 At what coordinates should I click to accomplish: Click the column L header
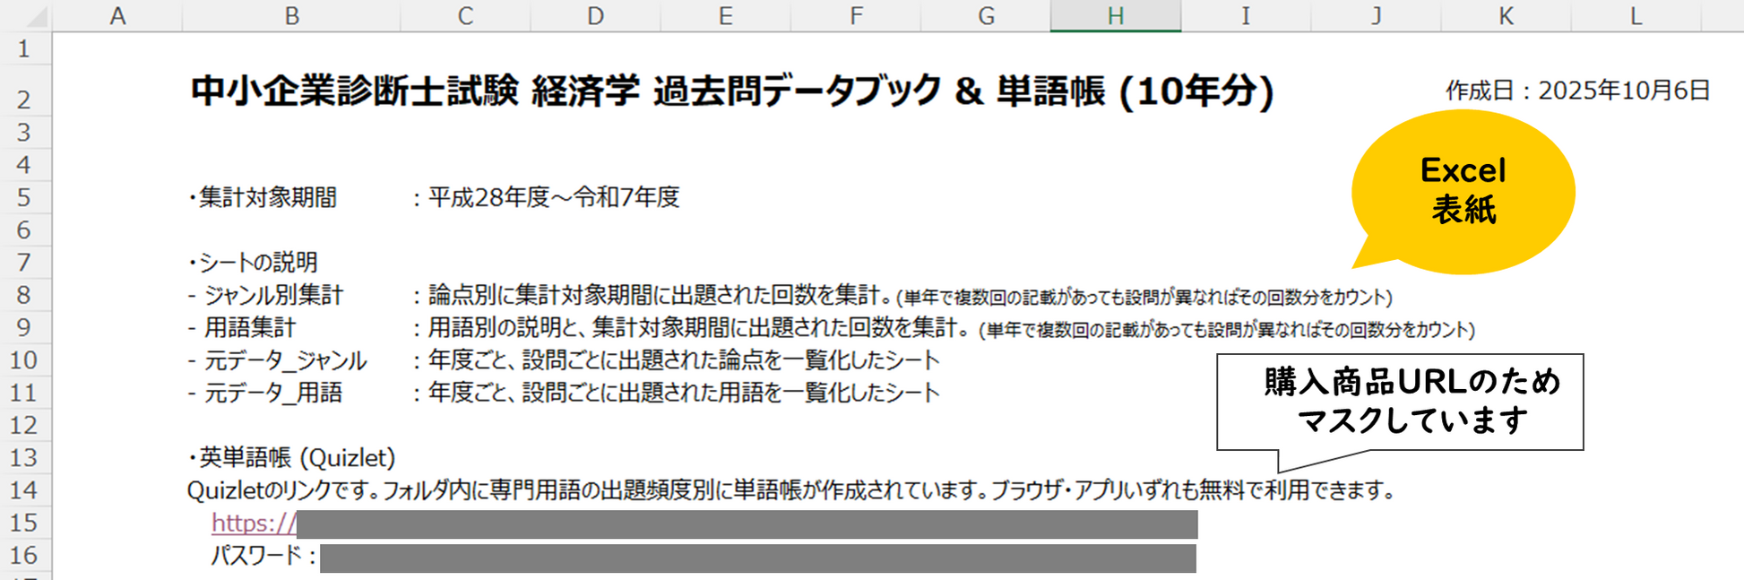1636,16
